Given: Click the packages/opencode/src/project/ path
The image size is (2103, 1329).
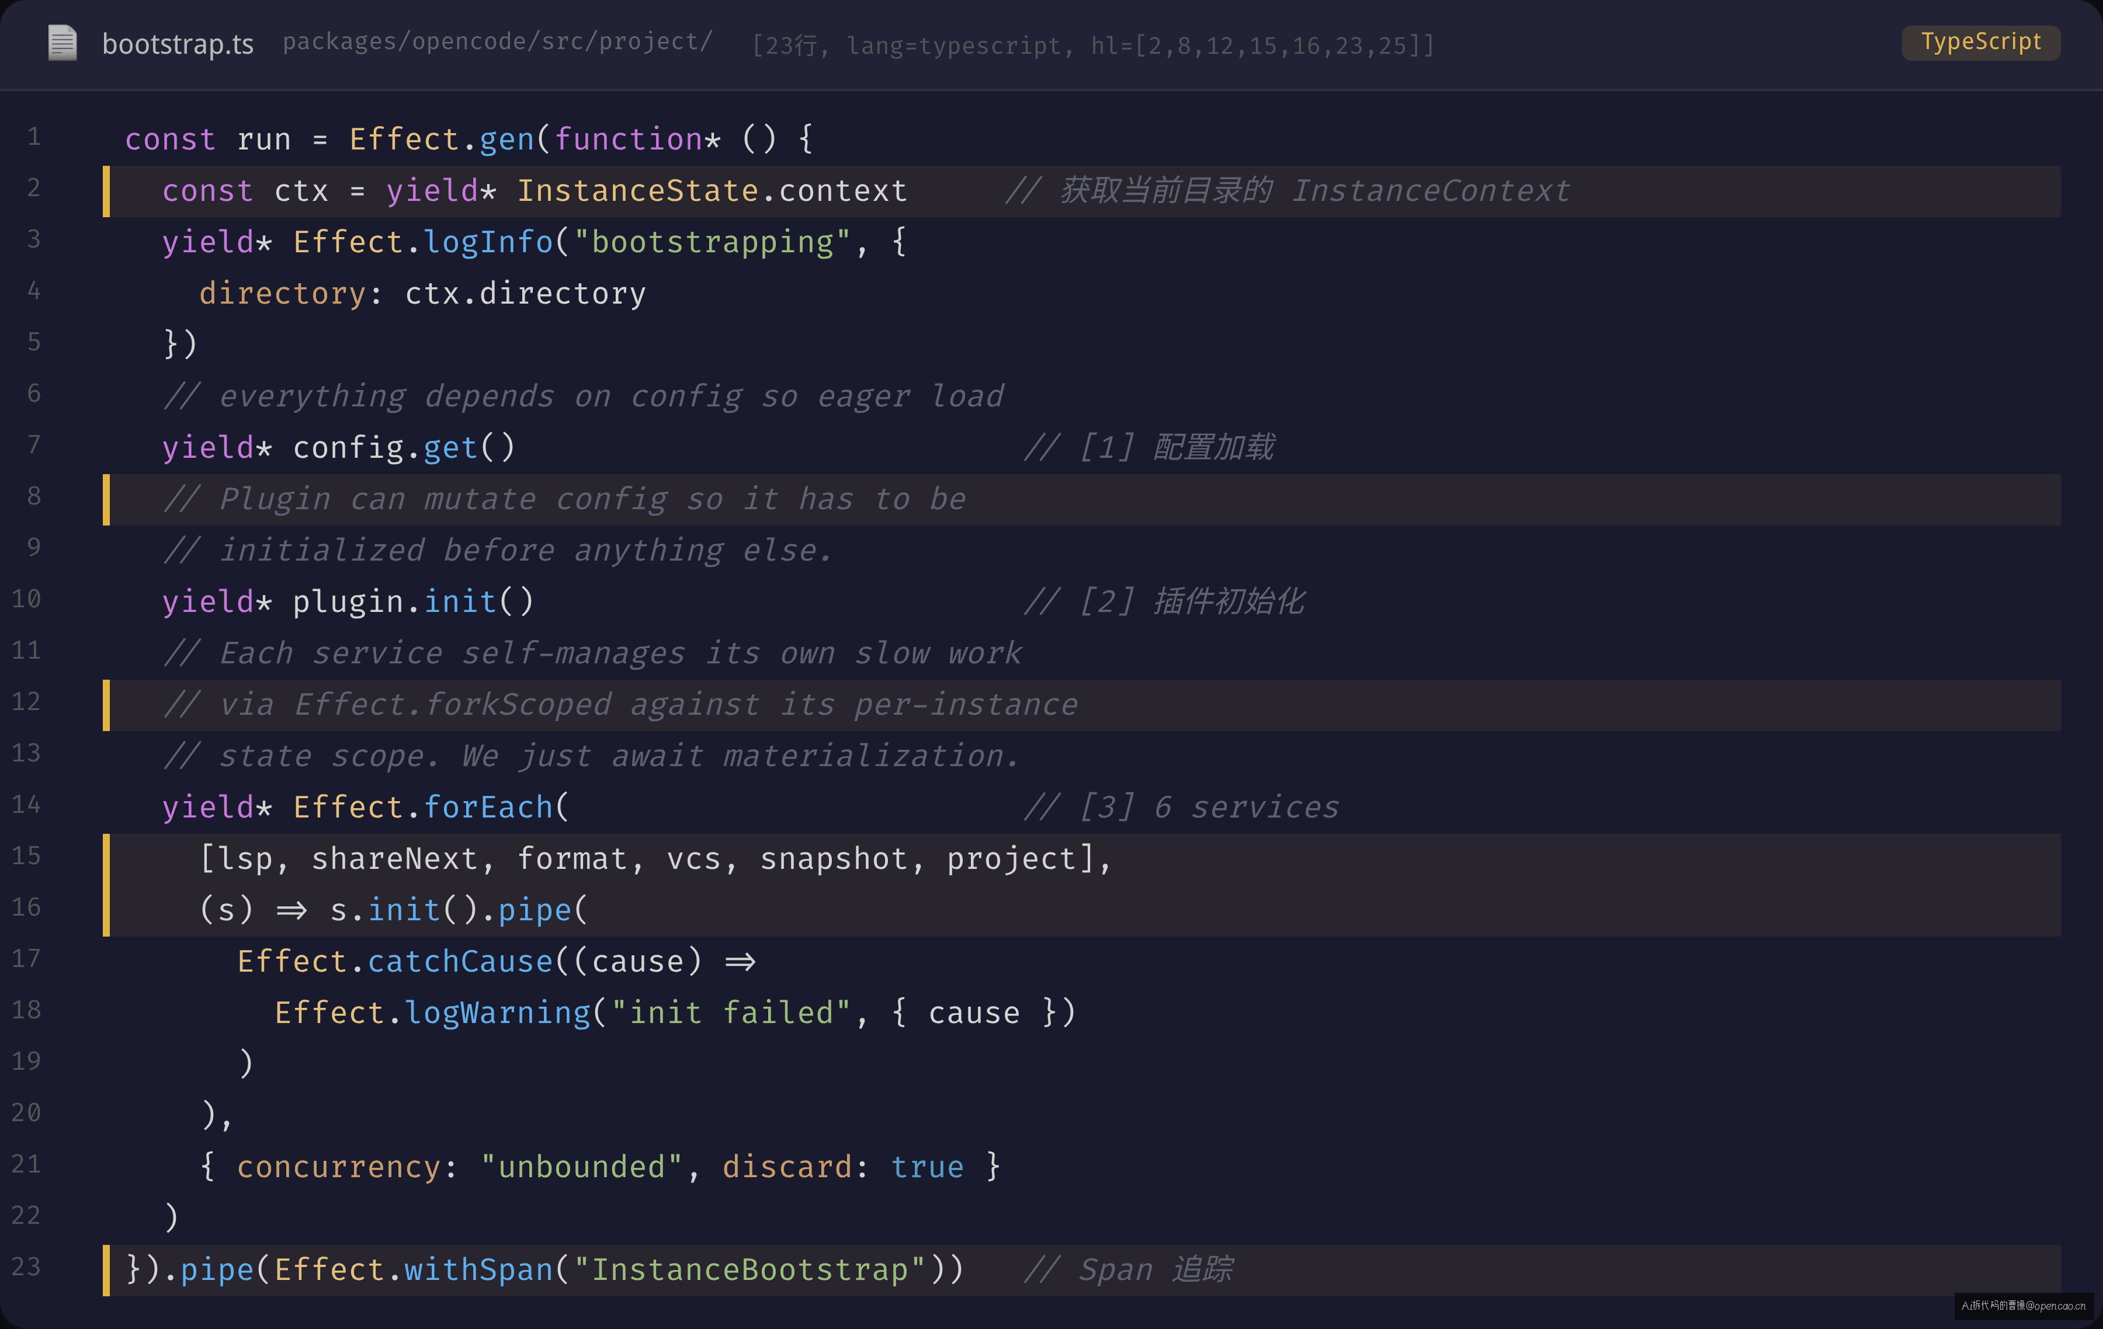Looking at the screenshot, I should coord(498,42).
